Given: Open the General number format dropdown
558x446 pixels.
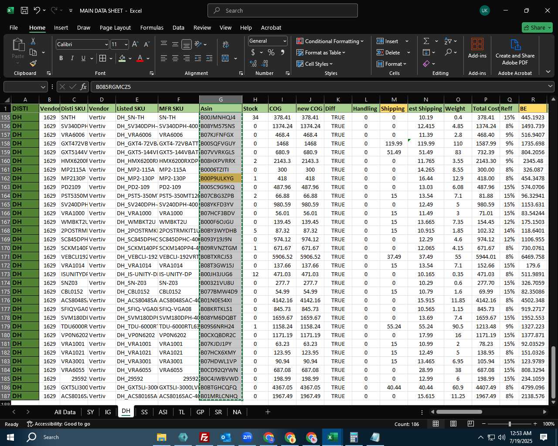Looking at the screenshot, I should point(285,41).
